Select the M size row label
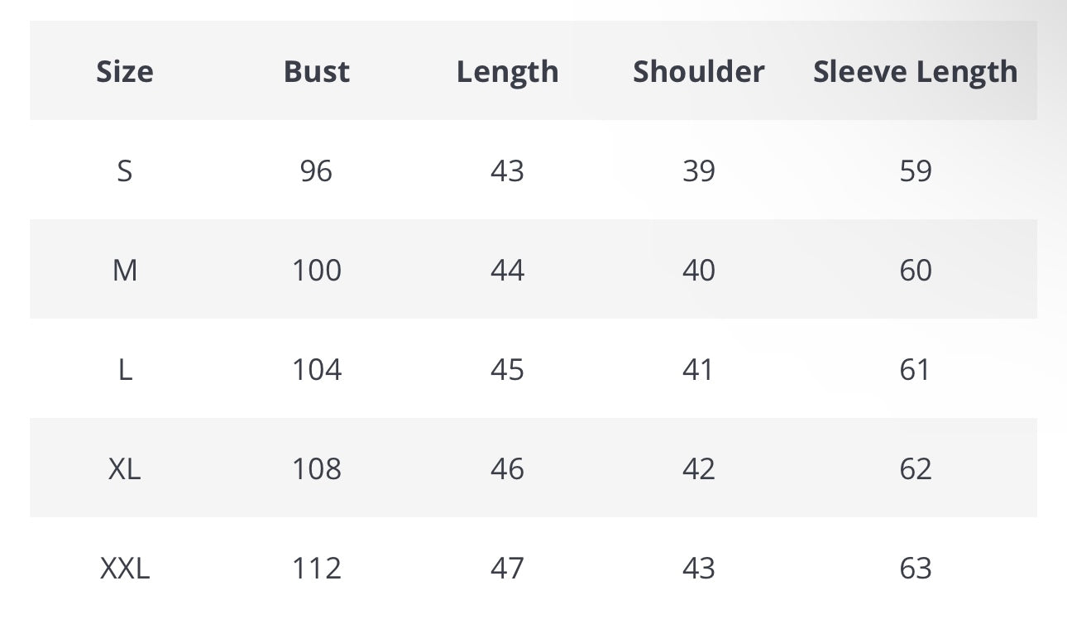This screenshot has height=629, width=1067. 125,270
